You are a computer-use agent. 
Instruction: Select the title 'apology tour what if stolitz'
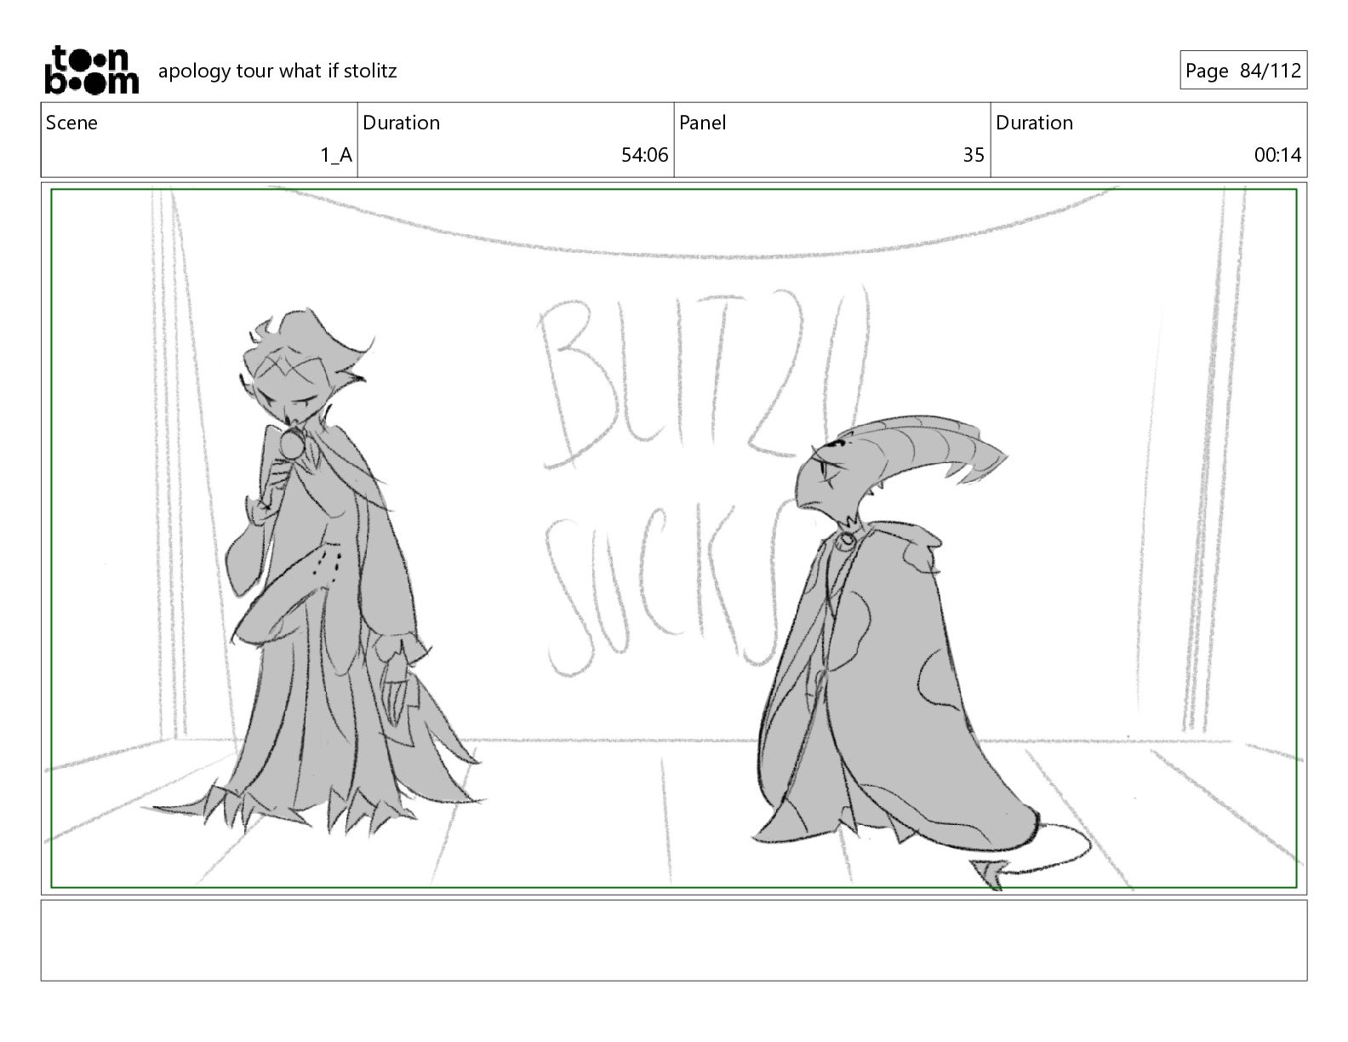(x=277, y=71)
